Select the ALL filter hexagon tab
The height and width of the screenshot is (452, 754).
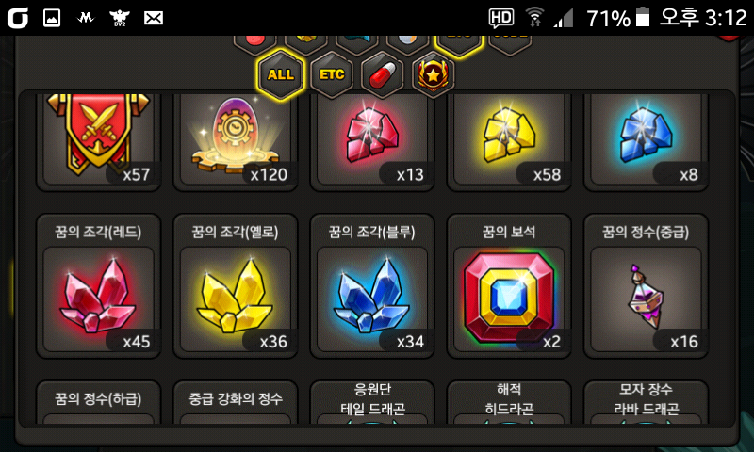pyautogui.click(x=280, y=74)
